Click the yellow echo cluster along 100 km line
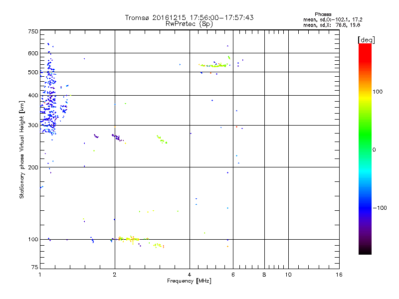This screenshot has height=299, width=399. [129, 239]
